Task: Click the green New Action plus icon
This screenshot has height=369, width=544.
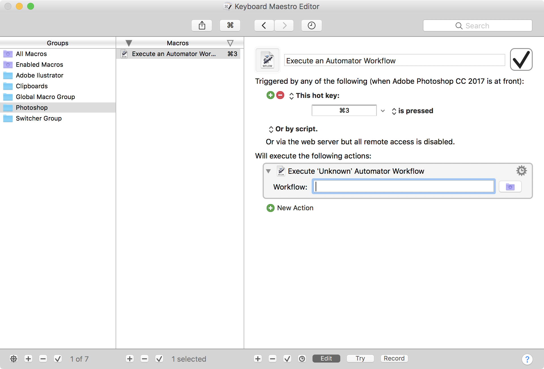Action: tap(271, 208)
